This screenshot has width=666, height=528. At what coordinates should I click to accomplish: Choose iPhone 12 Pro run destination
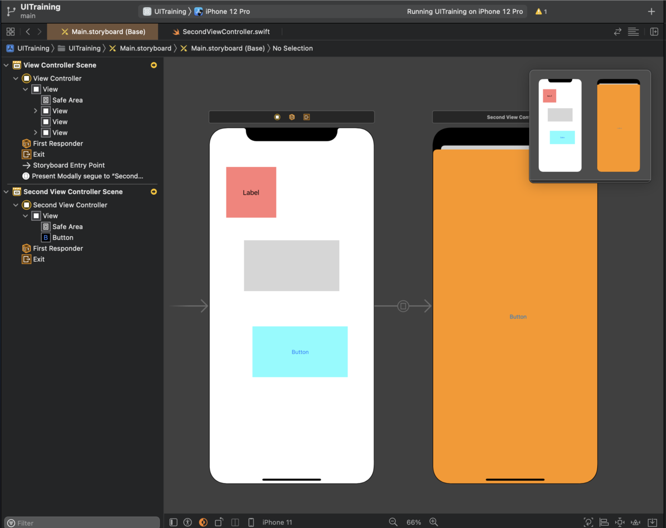pyautogui.click(x=222, y=12)
